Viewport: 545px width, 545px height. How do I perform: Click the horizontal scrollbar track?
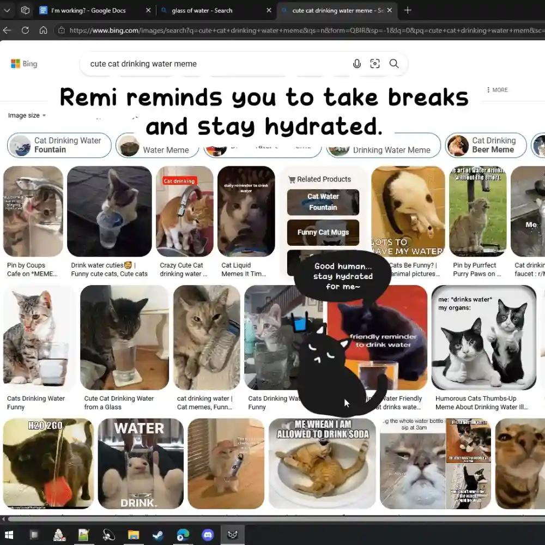(x=276, y=519)
